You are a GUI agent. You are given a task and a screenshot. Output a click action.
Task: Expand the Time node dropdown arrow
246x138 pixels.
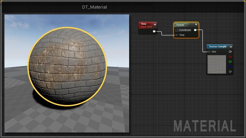[x=155, y=25]
